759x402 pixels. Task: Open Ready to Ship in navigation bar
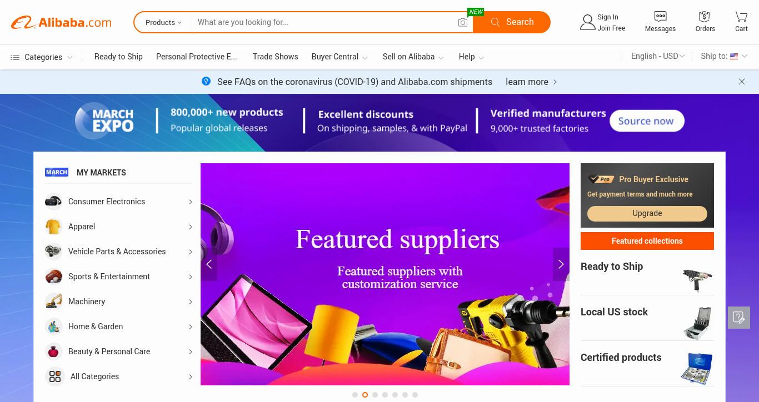point(118,57)
